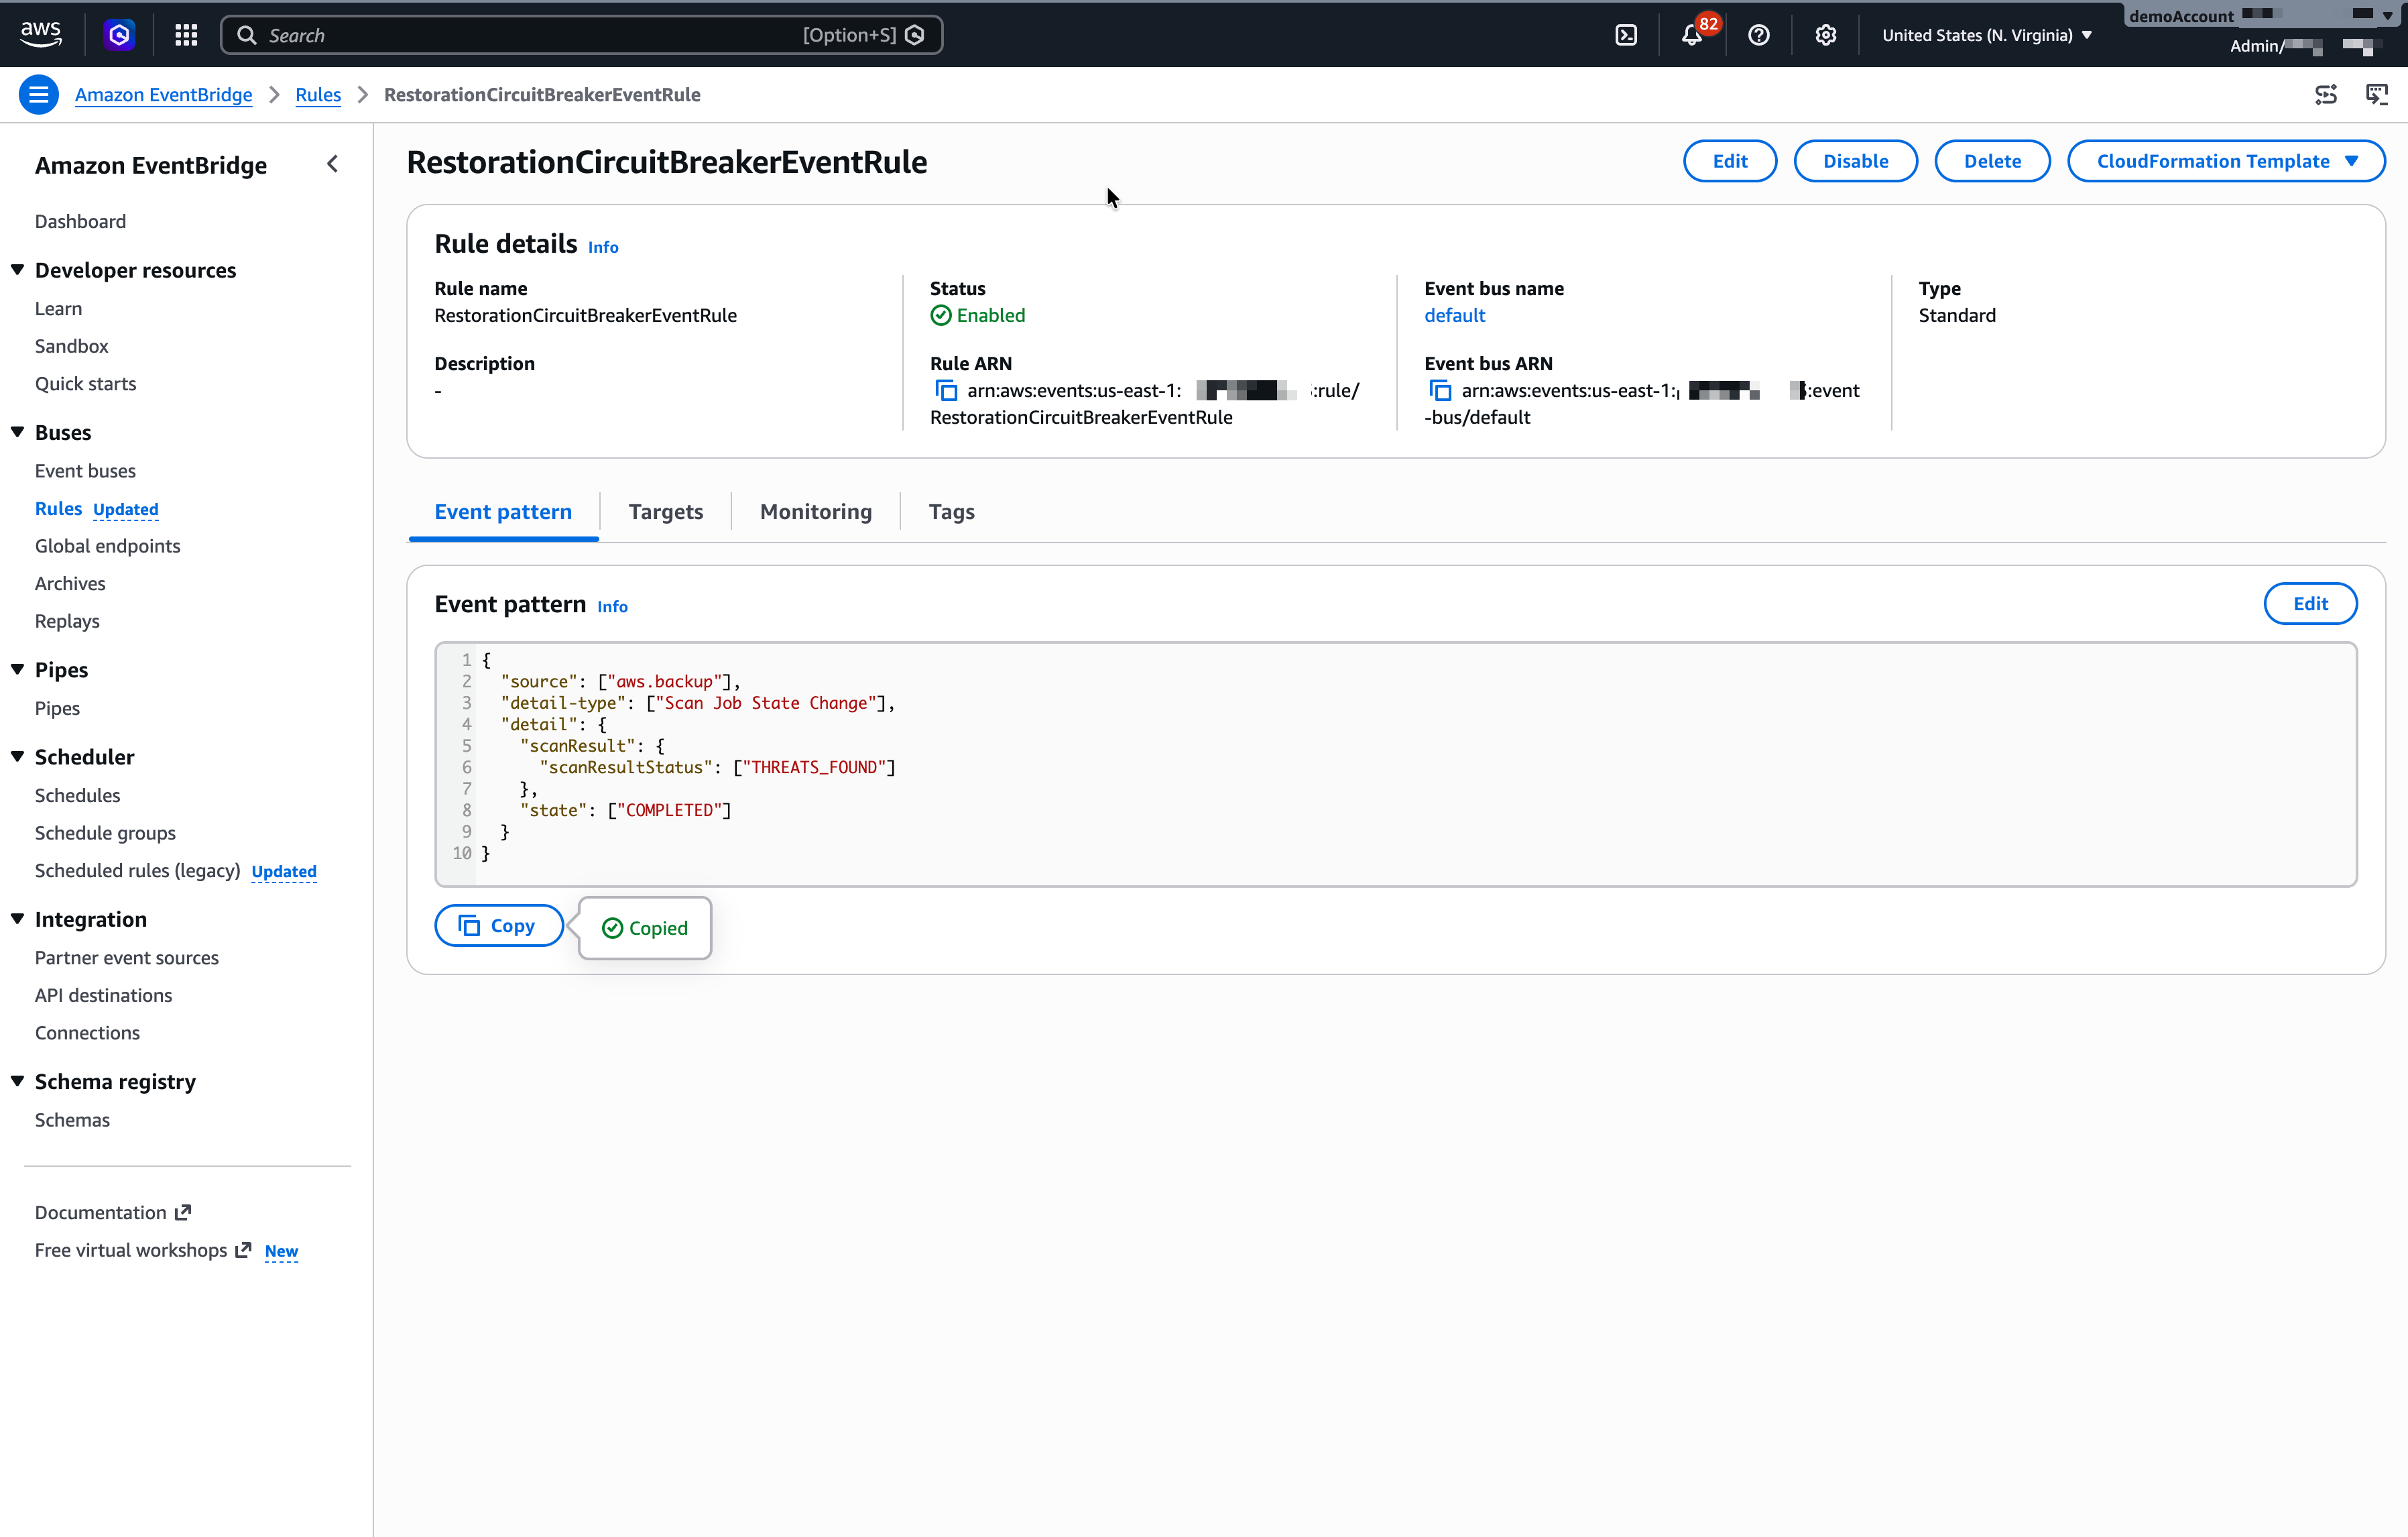The image size is (2408, 1537).
Task: Toggle the hamburger navigation menu
Action: tap(39, 95)
